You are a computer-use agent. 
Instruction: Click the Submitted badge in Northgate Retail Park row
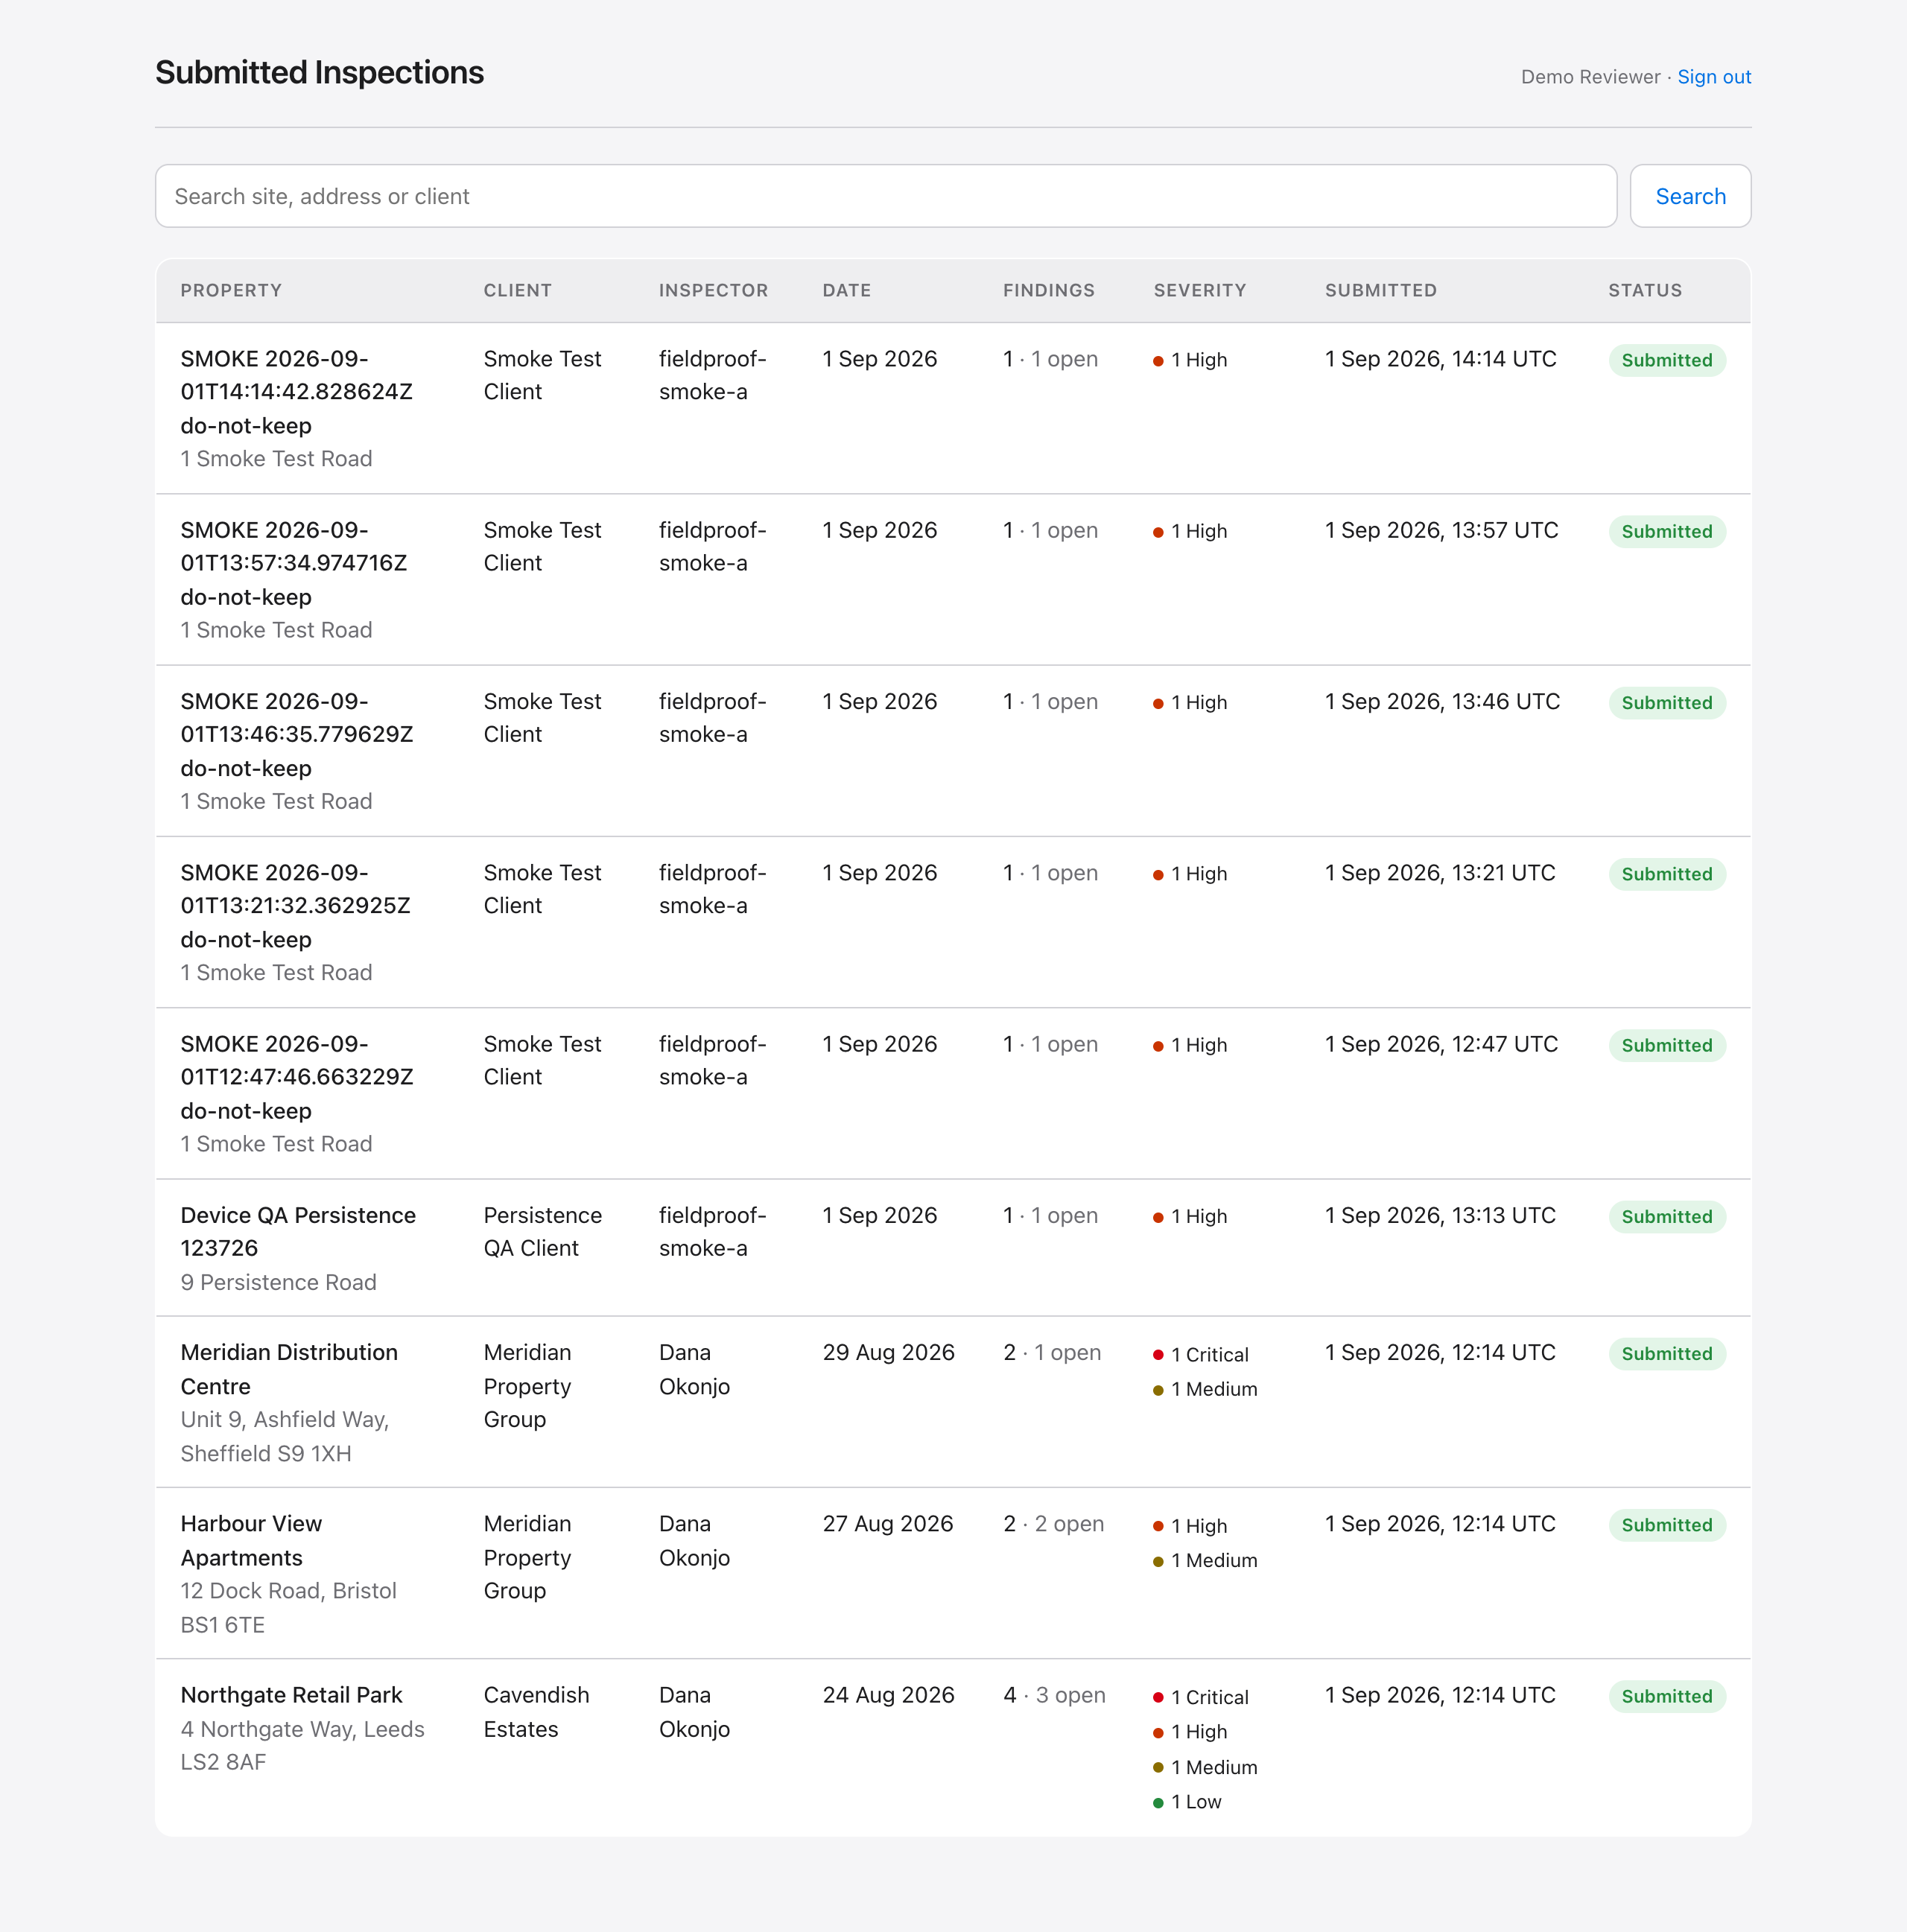click(1667, 1696)
